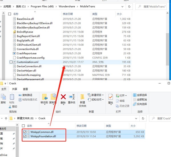Click the Move to (移动到) icon
Viewport: 171px width, 157px height.
(x=45, y=97)
